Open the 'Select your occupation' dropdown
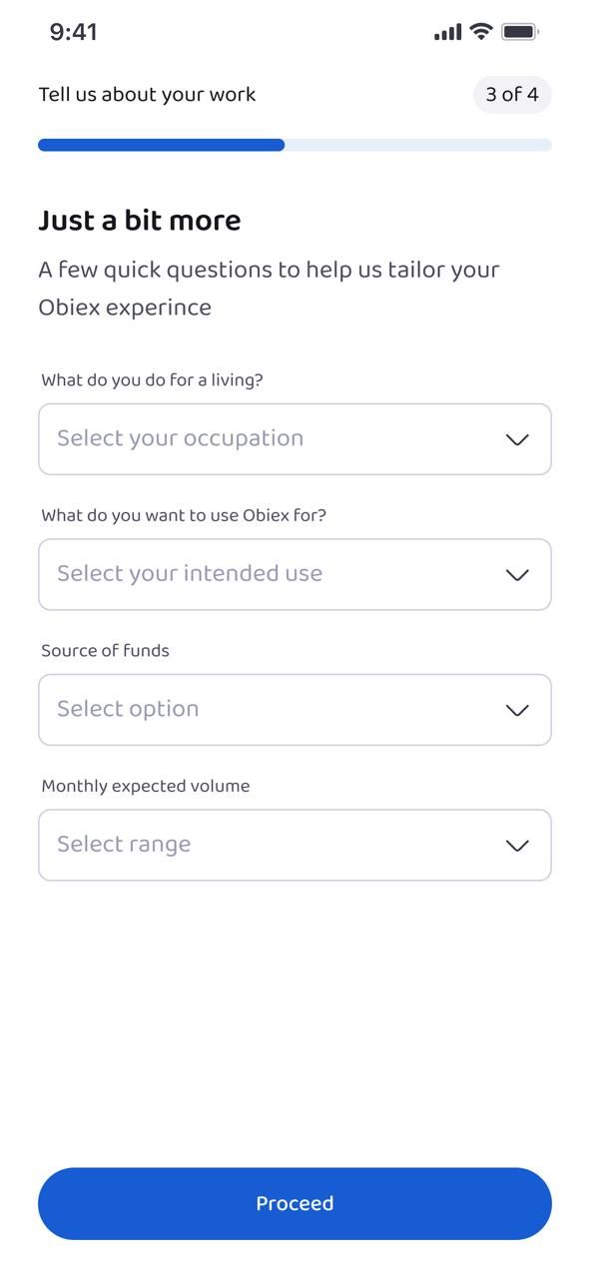This screenshot has height=1278, width=590. pos(295,439)
